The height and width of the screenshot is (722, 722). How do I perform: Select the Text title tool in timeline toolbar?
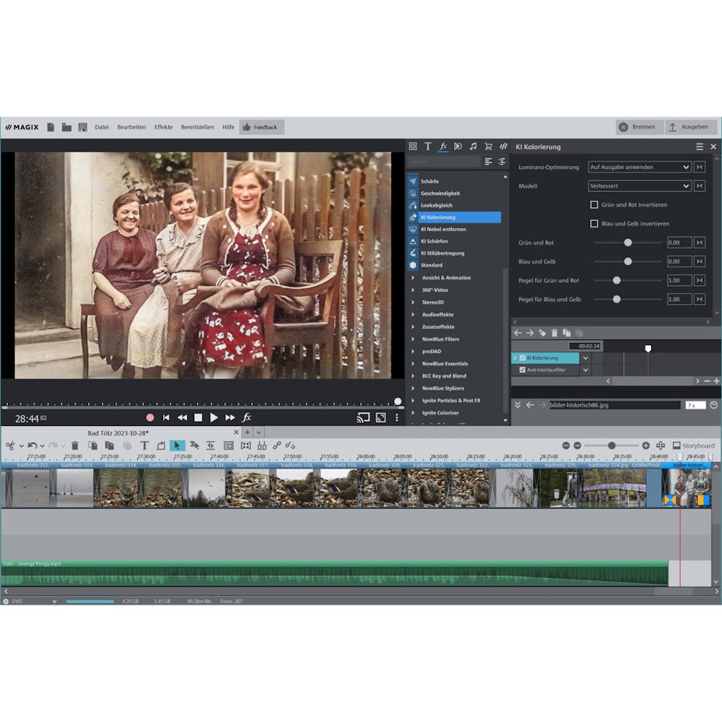point(143,445)
